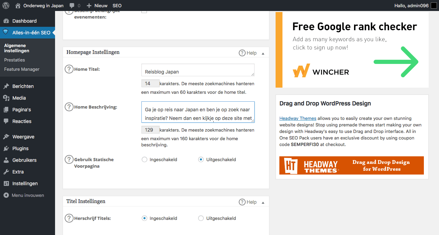Click the help icon next to Home Titel
Viewport: 439px width, 235px height.
tap(69, 69)
